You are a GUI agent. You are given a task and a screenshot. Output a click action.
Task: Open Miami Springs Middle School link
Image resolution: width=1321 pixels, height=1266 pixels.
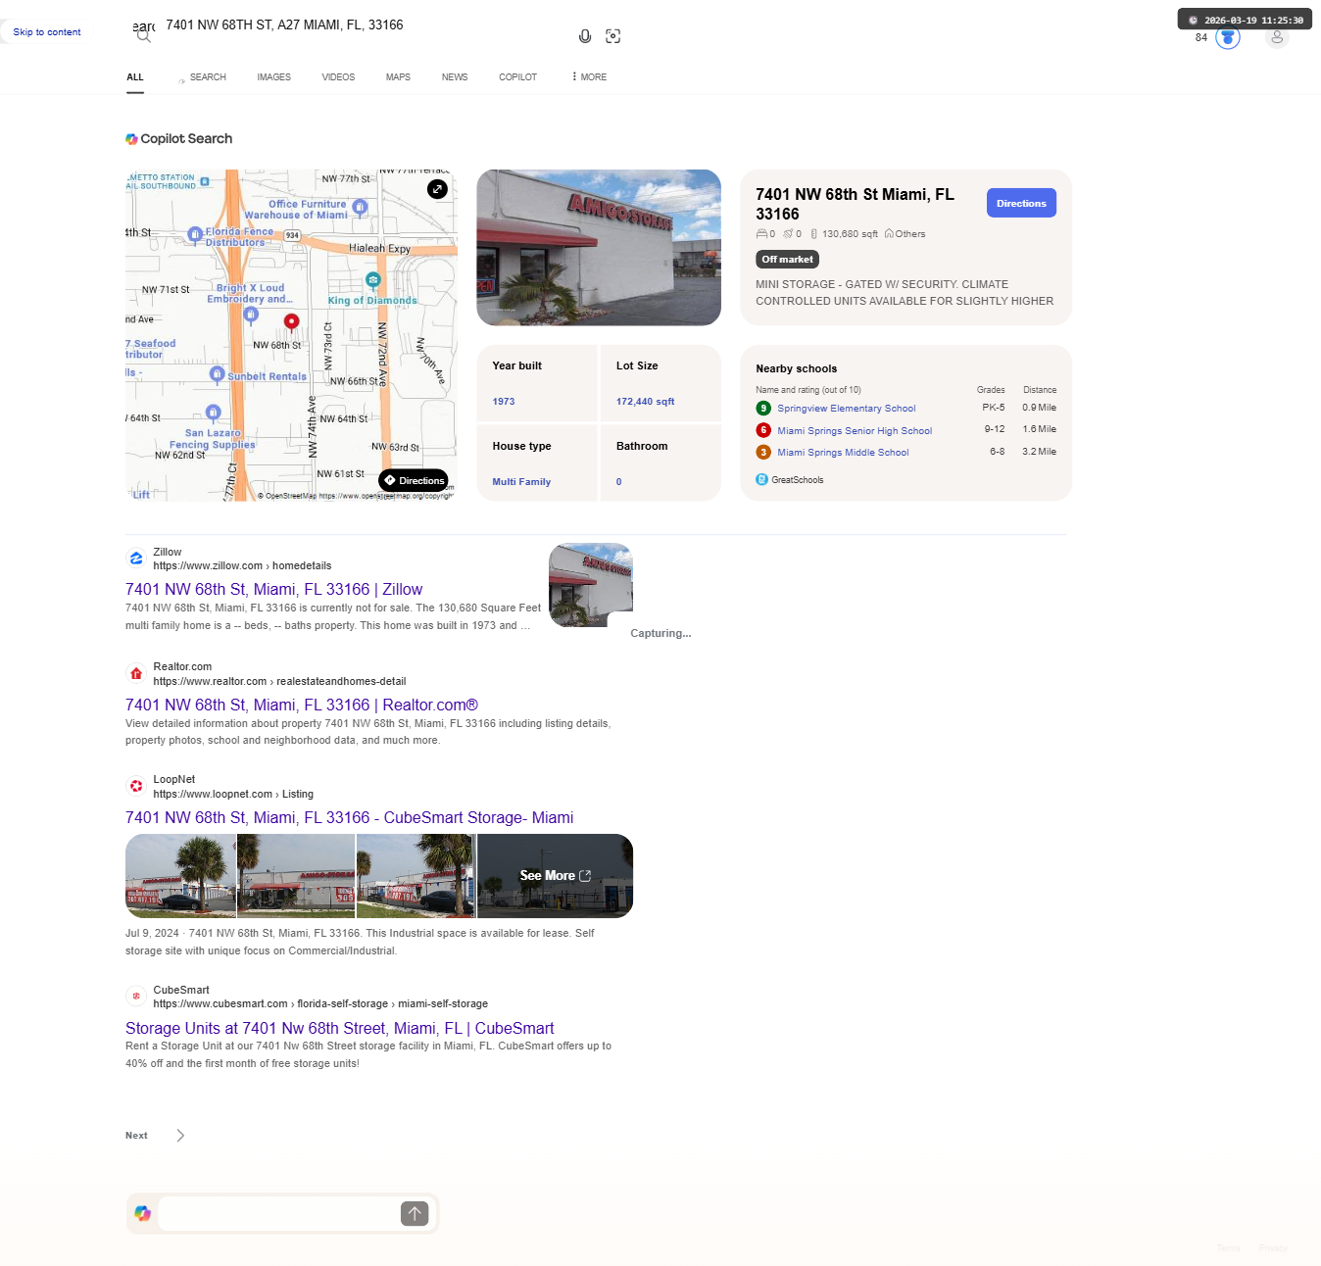tap(843, 453)
